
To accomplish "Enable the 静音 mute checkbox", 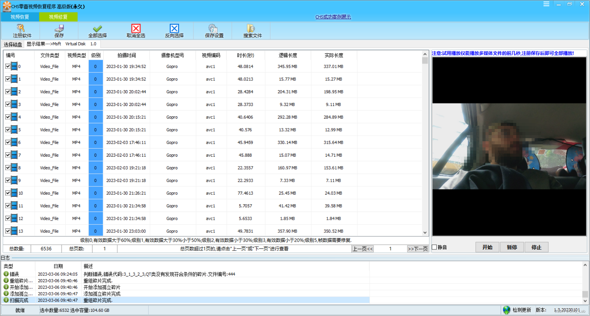I will 435,247.
